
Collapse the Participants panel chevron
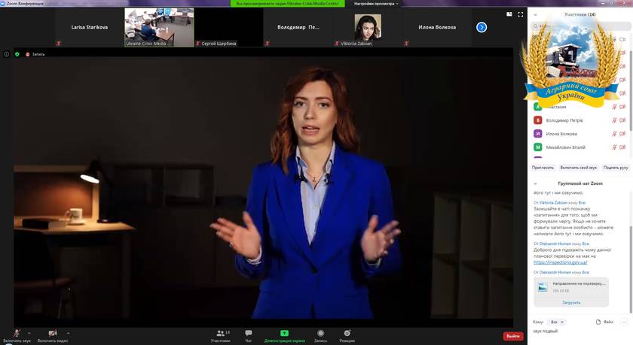click(535, 14)
